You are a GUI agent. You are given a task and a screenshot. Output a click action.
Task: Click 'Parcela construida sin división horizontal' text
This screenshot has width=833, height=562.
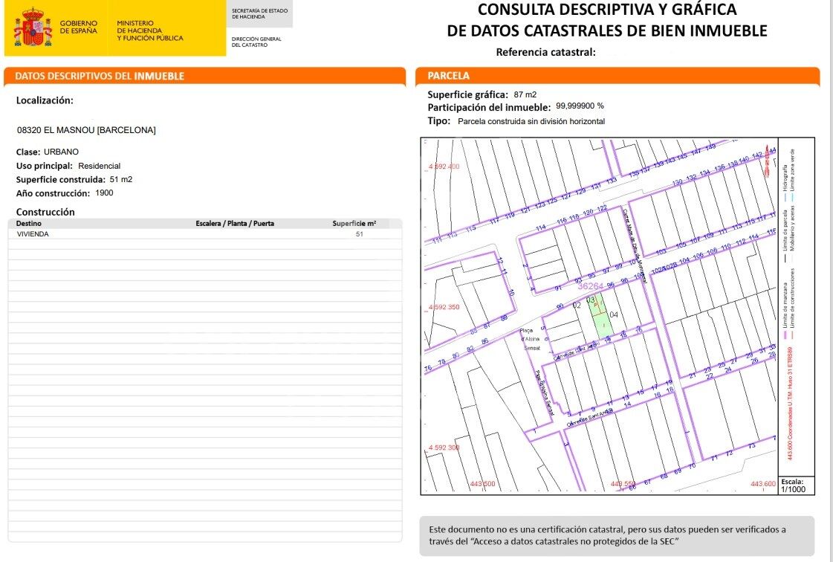531,121
